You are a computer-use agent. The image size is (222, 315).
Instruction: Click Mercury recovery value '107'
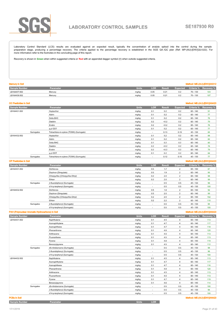209,96
